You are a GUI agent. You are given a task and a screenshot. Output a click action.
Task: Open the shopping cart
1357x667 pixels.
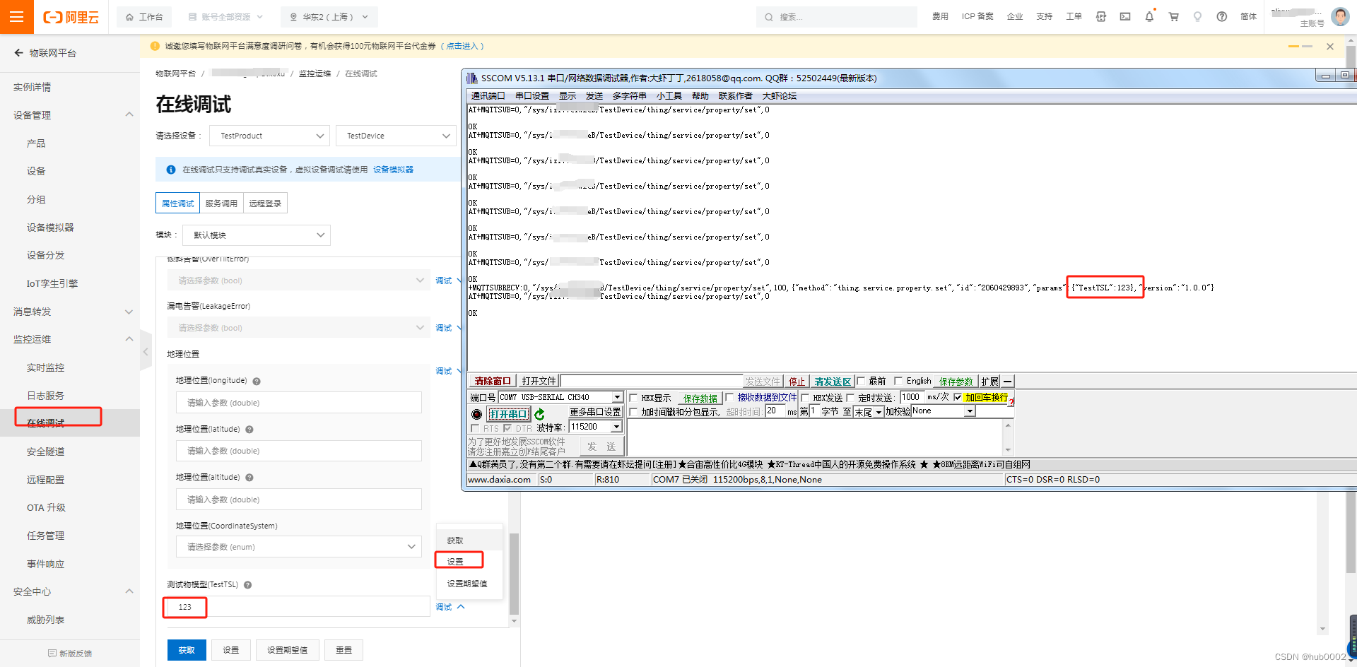(x=1173, y=17)
